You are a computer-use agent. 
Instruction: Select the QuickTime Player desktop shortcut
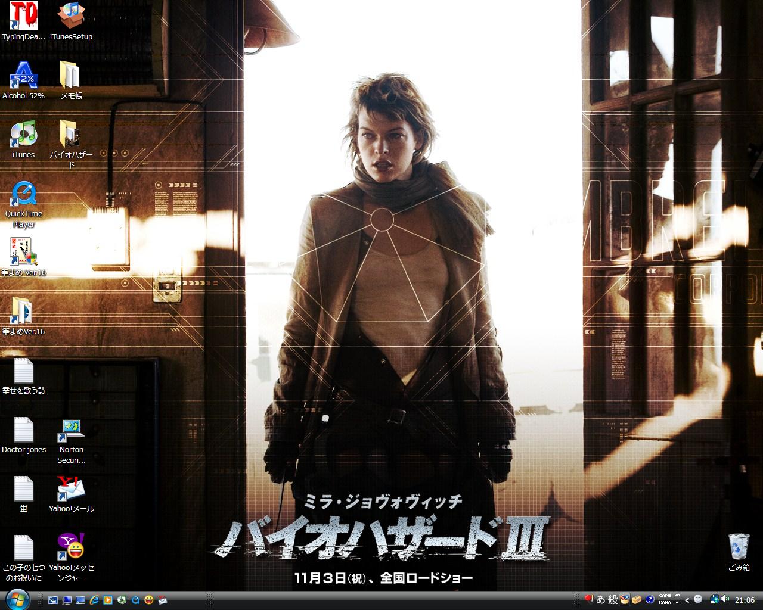pos(23,203)
